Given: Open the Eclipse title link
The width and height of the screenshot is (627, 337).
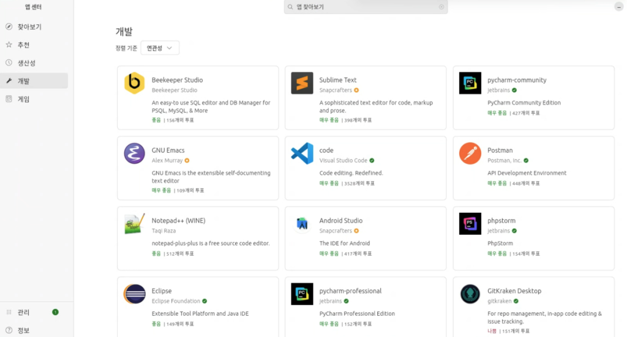Looking at the screenshot, I should (162, 291).
